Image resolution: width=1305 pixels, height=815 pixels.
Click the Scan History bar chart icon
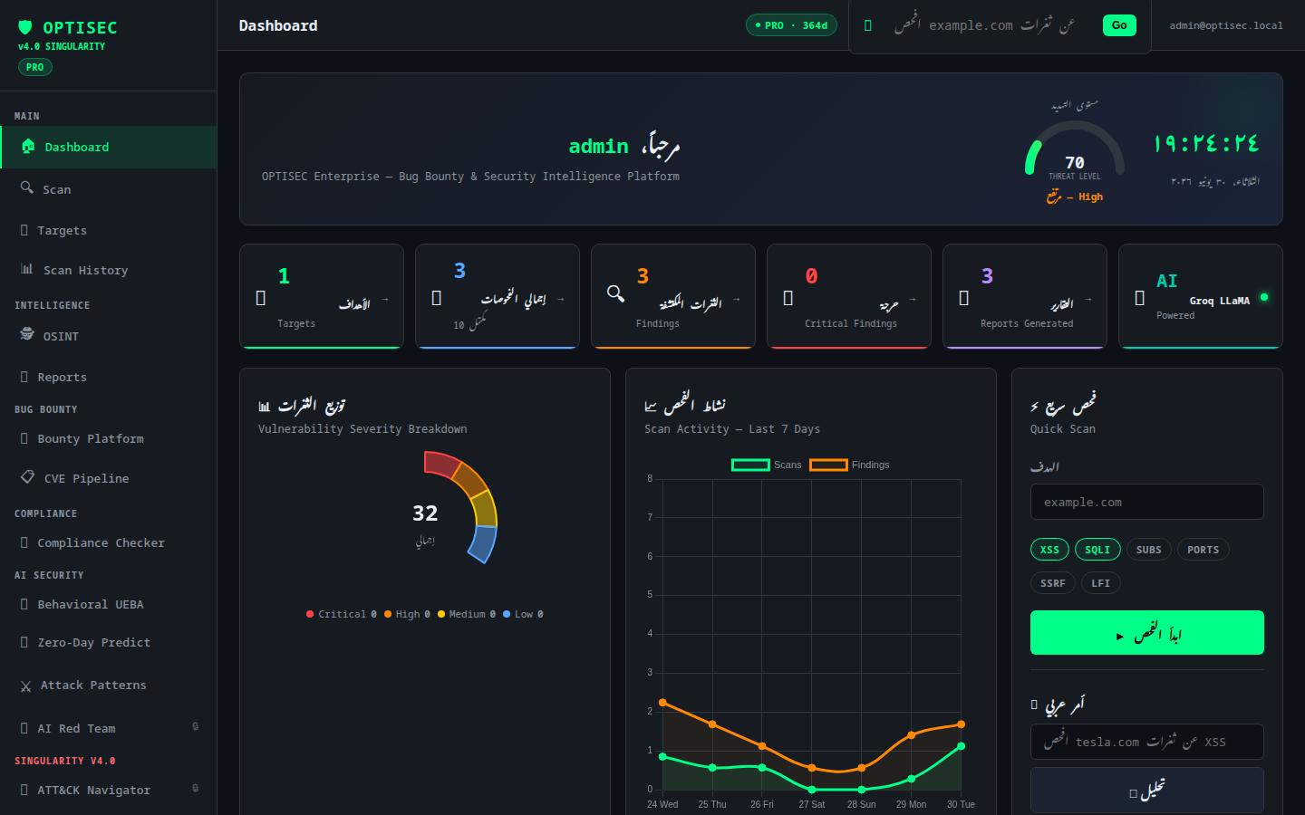pos(27,269)
